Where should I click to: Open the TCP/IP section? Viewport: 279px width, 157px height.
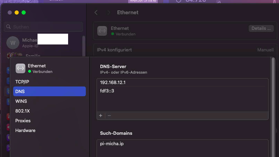coord(22,82)
